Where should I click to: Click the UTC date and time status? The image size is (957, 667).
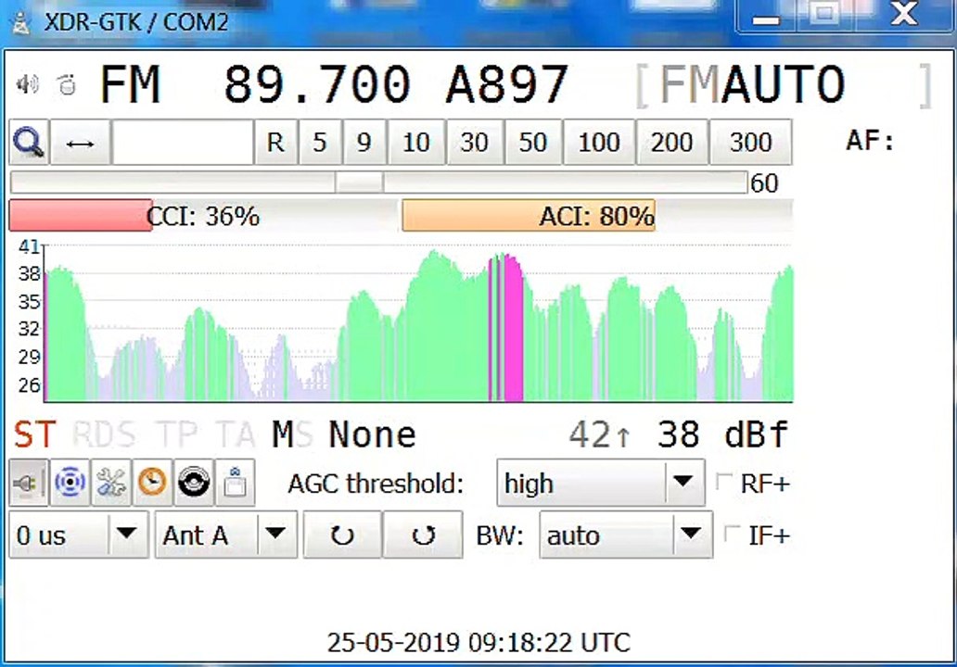pyautogui.click(x=478, y=642)
